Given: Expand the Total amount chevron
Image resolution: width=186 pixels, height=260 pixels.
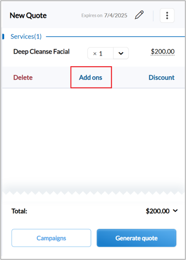Looking at the screenshot, I should pos(175,211).
